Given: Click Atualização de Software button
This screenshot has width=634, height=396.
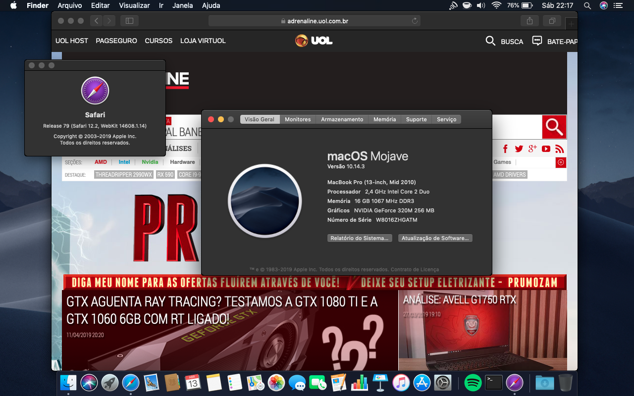Looking at the screenshot, I should pyautogui.click(x=435, y=238).
